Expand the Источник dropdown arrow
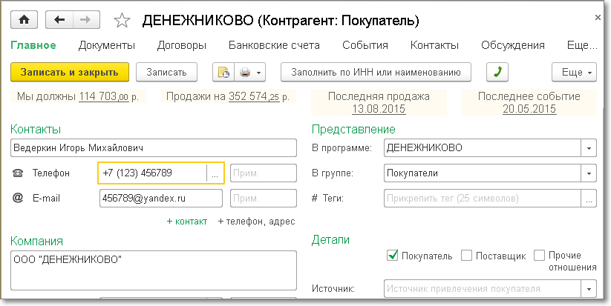This screenshot has height=306, width=611. coord(589,288)
